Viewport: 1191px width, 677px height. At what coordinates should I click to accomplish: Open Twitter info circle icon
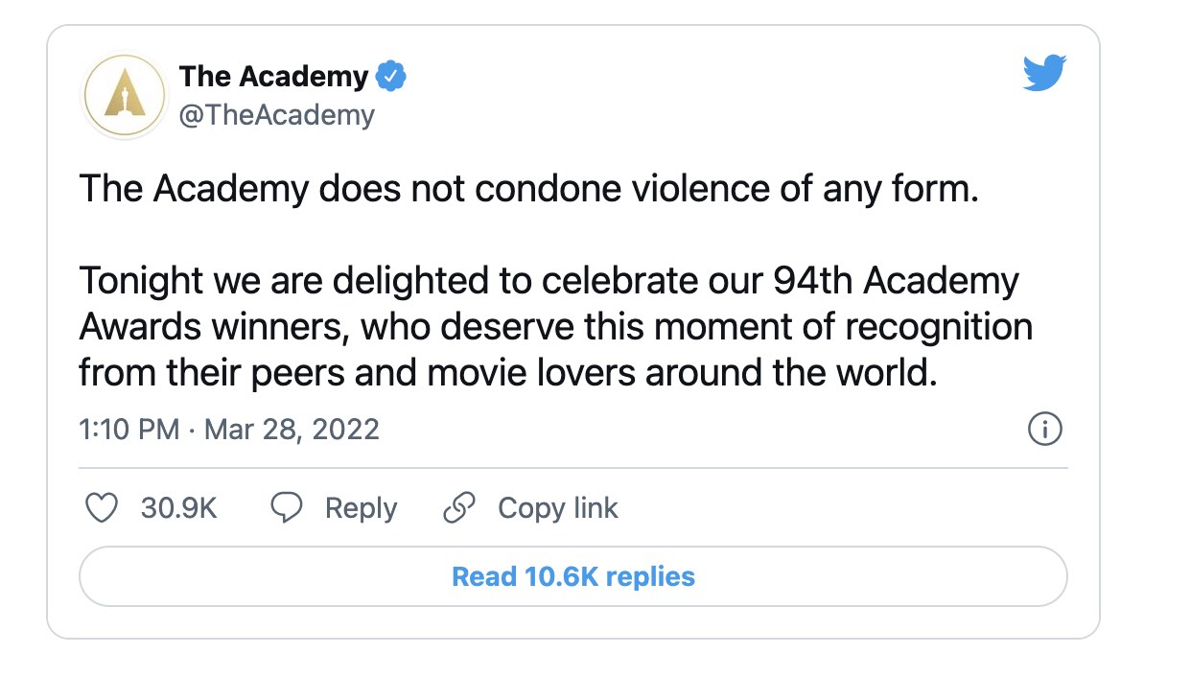[x=1044, y=430]
